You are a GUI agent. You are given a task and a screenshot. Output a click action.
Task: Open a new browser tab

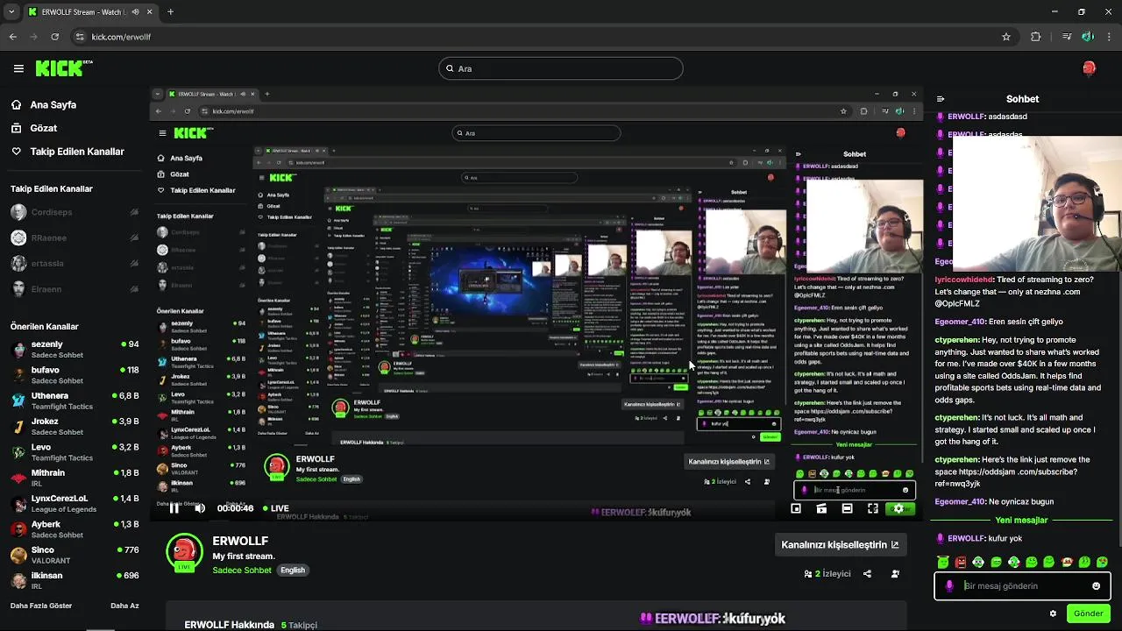point(170,12)
